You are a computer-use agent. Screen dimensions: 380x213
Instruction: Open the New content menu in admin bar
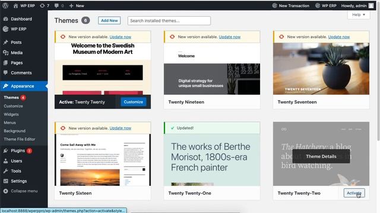click(77, 5)
